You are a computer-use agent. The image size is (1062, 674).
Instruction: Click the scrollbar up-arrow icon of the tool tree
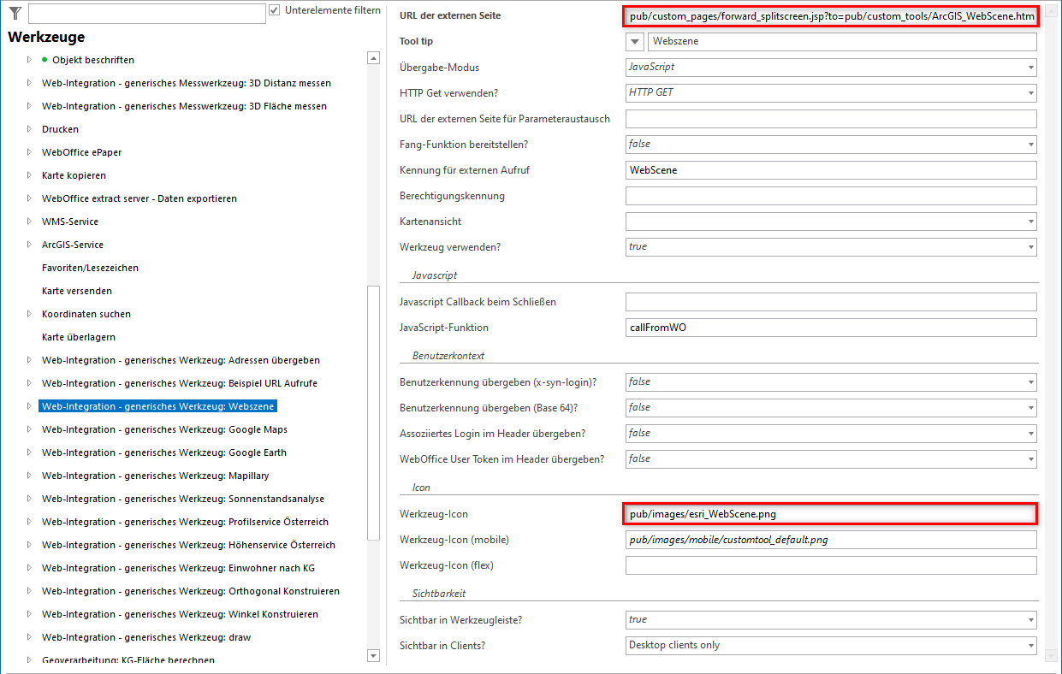click(x=373, y=57)
